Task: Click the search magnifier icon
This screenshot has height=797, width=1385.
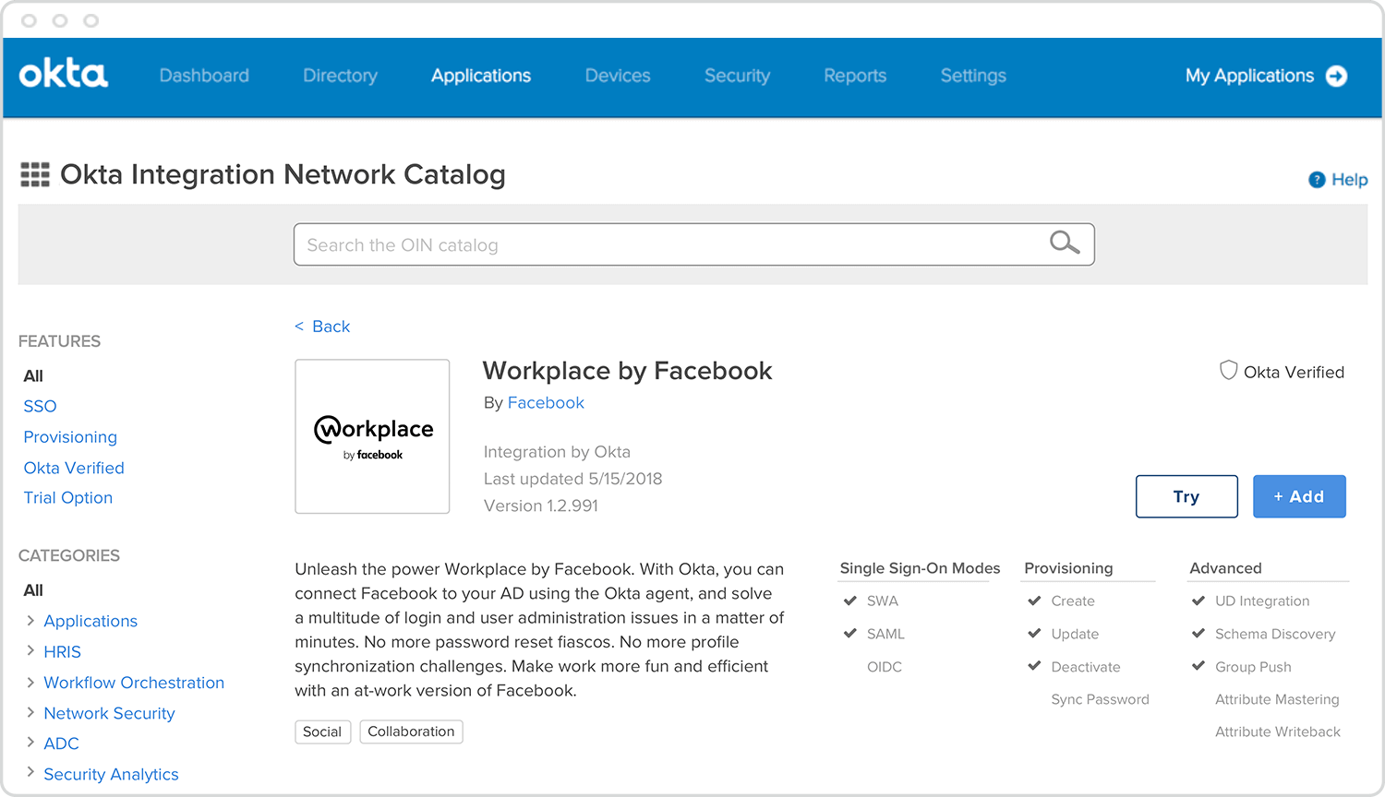Action: pyautogui.click(x=1064, y=243)
